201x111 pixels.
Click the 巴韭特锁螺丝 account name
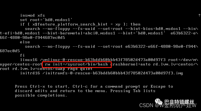pos(179,102)
